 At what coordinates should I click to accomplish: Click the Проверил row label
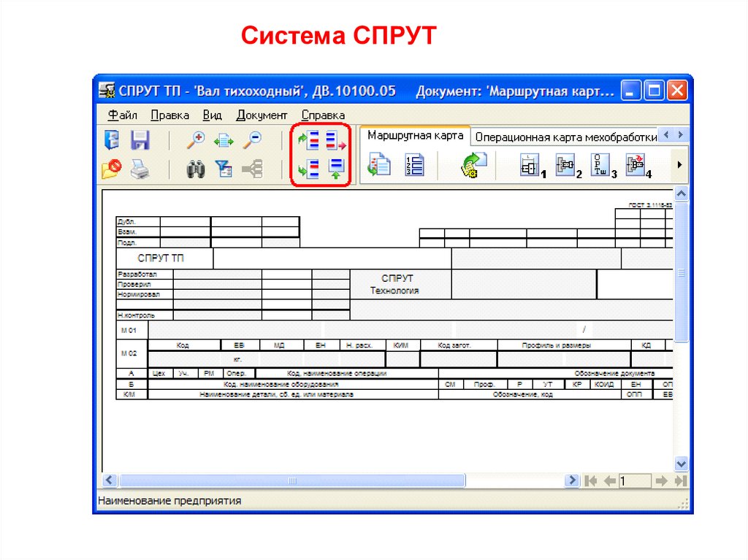[145, 284]
